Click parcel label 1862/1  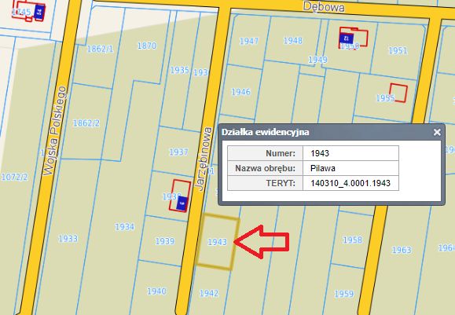click(x=100, y=49)
